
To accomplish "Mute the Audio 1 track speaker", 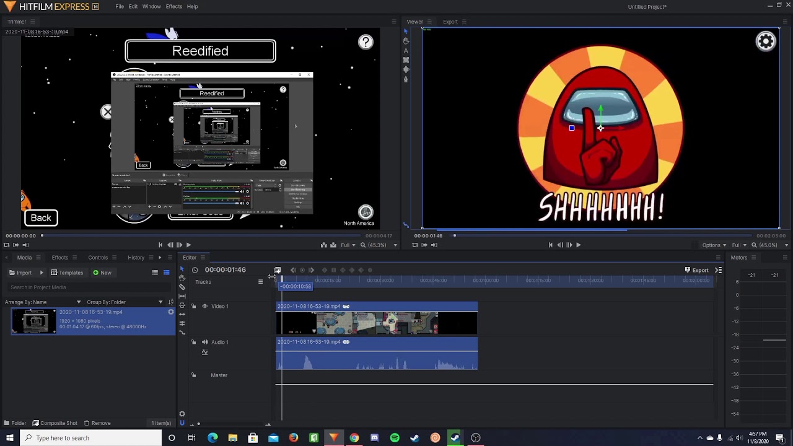I will click(x=204, y=342).
